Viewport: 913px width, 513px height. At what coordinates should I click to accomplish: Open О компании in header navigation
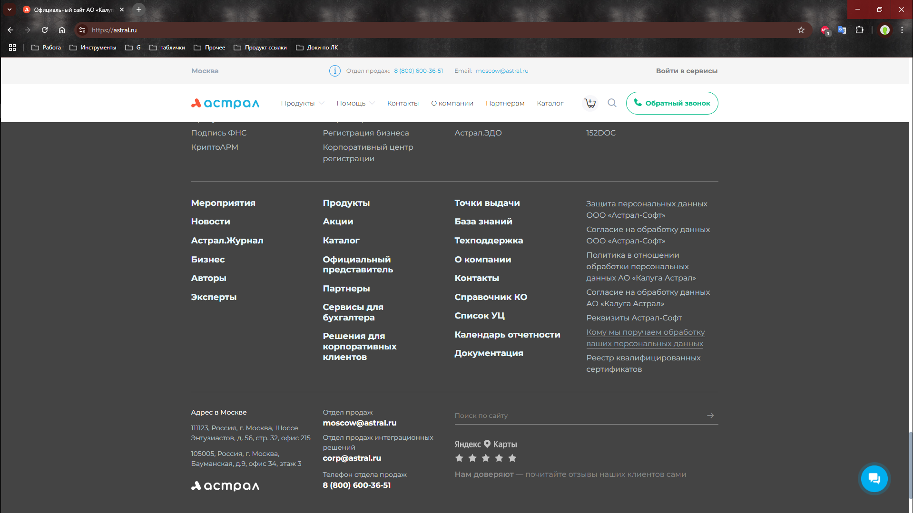[x=452, y=103]
